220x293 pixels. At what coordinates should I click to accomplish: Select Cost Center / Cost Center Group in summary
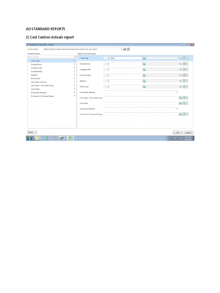click(52, 86)
